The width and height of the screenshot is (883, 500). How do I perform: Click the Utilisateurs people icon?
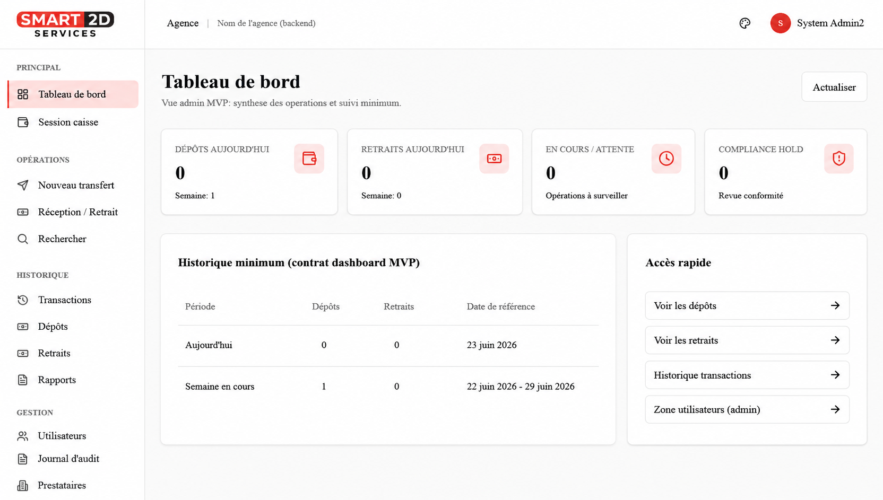(23, 436)
